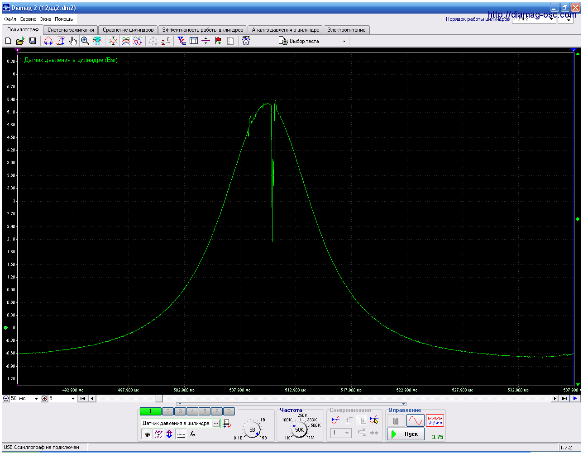Click the horizontal timeline scrollbar thumb
583x453 pixels.
[x=159, y=399]
